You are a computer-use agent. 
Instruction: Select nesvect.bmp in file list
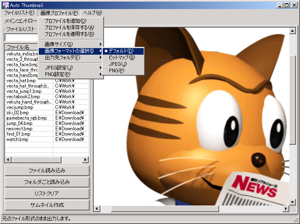pos(47,129)
